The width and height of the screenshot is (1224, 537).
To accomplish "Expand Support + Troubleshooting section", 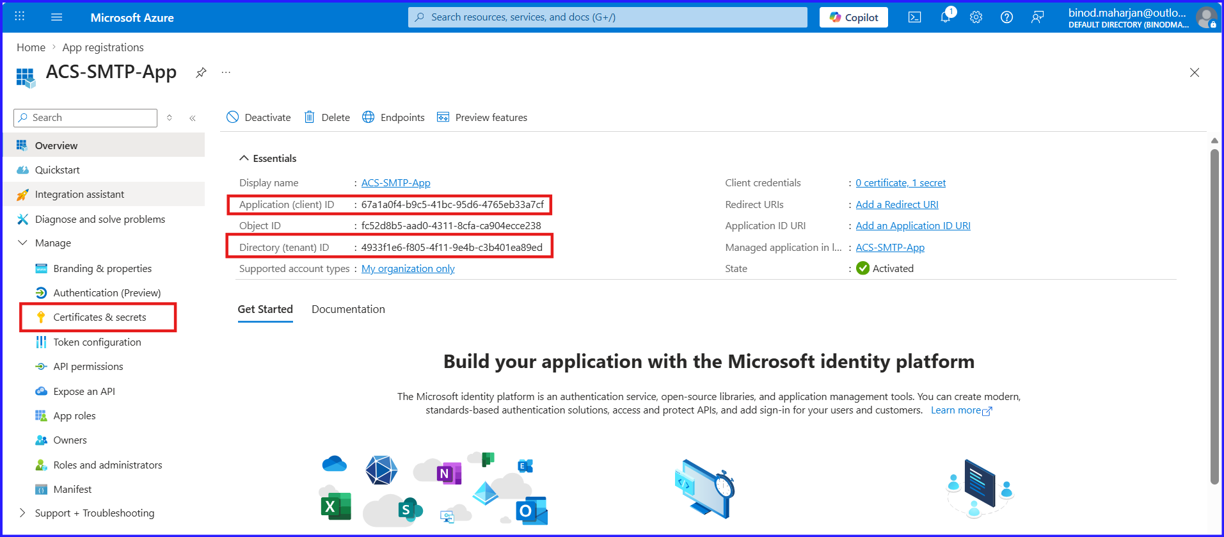I will point(22,513).
